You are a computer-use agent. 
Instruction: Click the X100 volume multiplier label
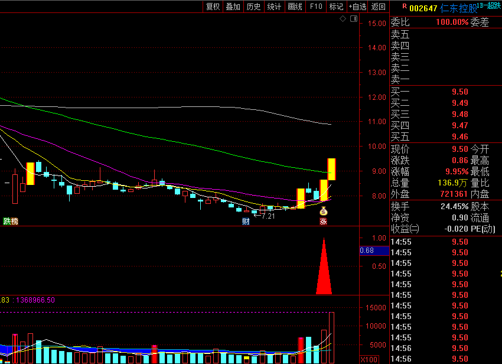(x=369, y=359)
